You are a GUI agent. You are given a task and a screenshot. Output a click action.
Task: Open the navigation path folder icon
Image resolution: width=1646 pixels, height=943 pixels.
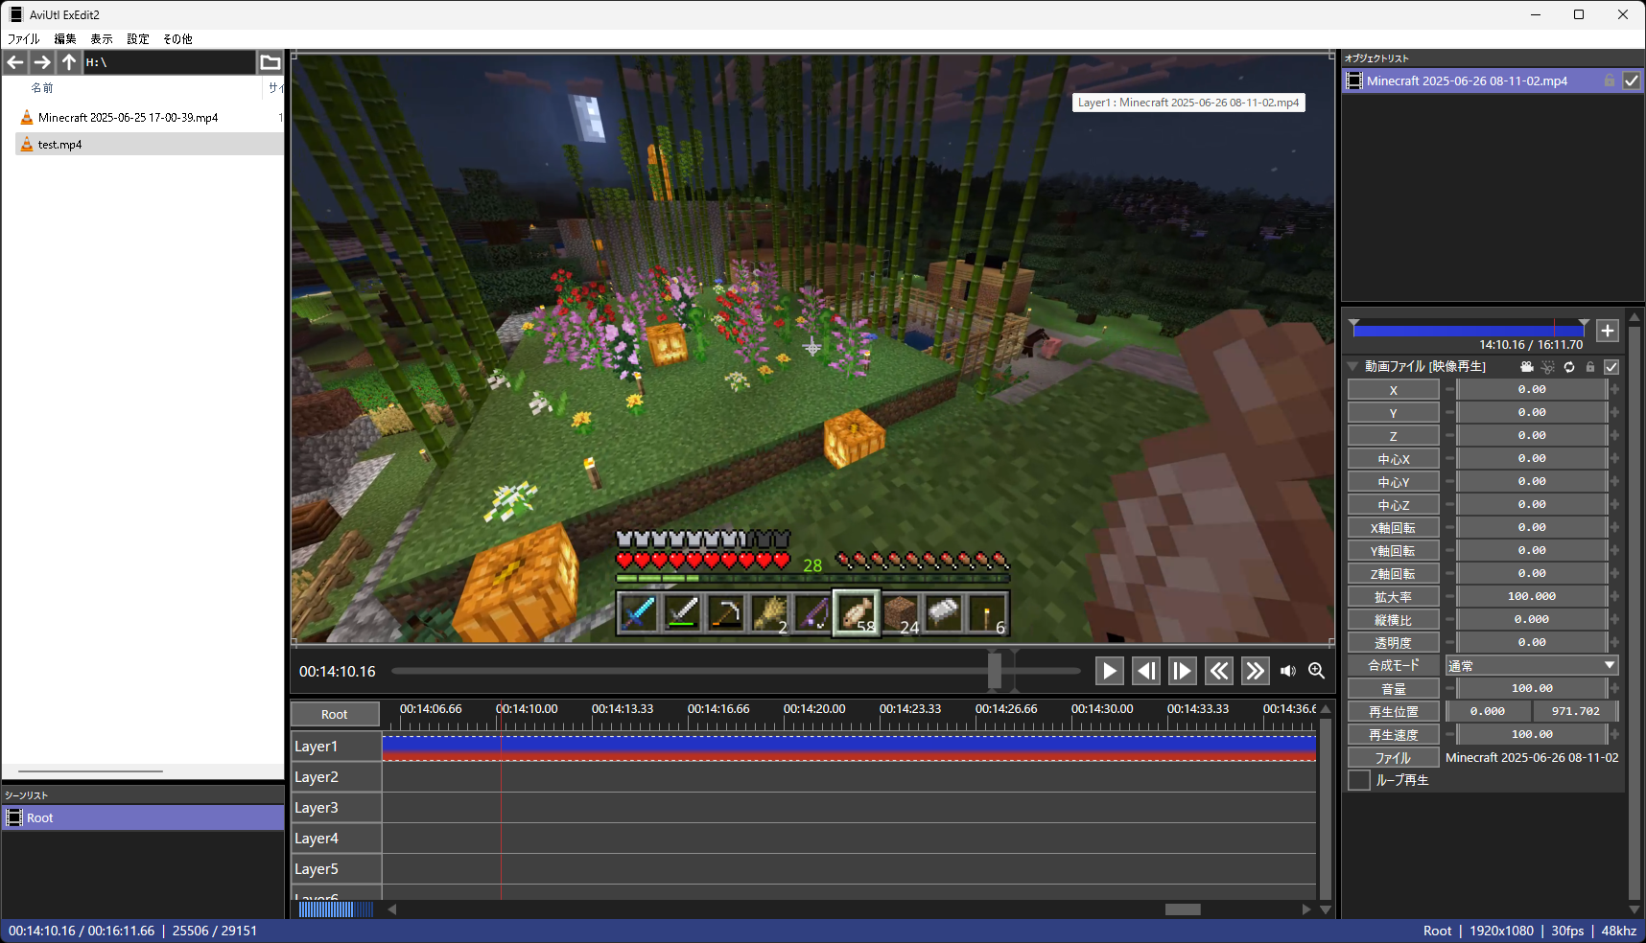pos(270,61)
